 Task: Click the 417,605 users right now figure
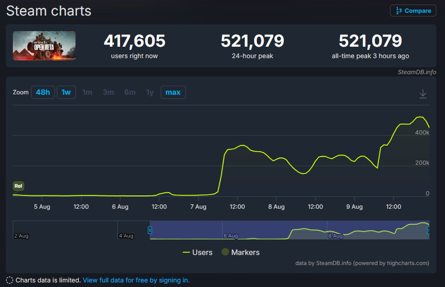click(135, 41)
